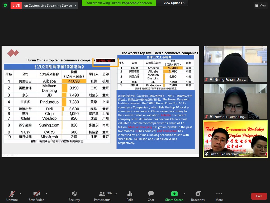Click the Alibaba cell in top ten table

49,81
